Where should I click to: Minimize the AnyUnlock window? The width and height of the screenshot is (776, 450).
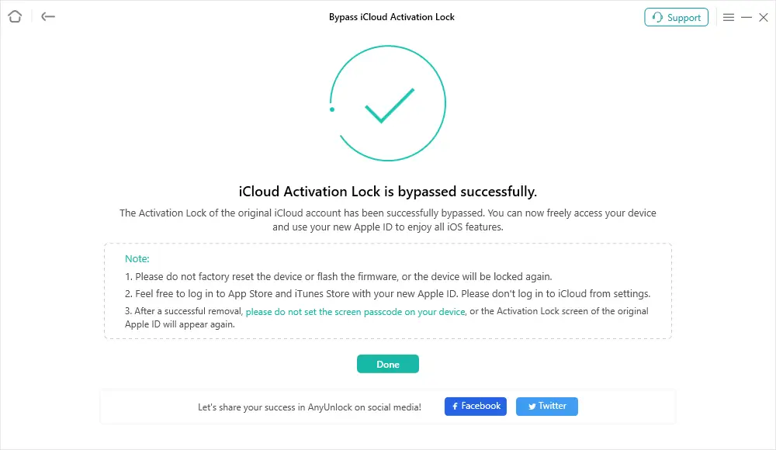tap(747, 17)
